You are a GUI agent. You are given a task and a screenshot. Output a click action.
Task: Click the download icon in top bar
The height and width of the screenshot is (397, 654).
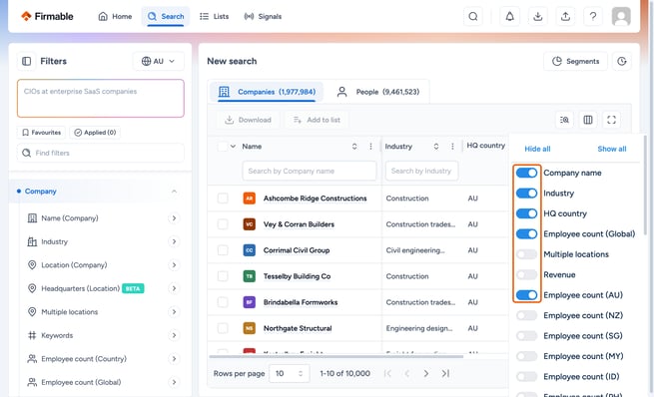pyautogui.click(x=537, y=17)
